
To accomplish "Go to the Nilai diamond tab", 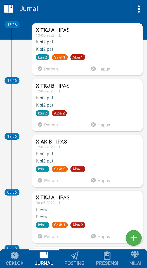I will pyautogui.click(x=135, y=258).
